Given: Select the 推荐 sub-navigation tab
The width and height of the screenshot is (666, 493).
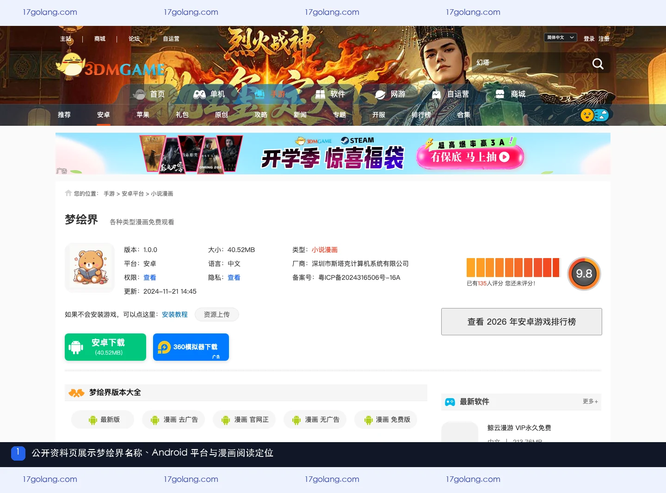Looking at the screenshot, I should 64,115.
